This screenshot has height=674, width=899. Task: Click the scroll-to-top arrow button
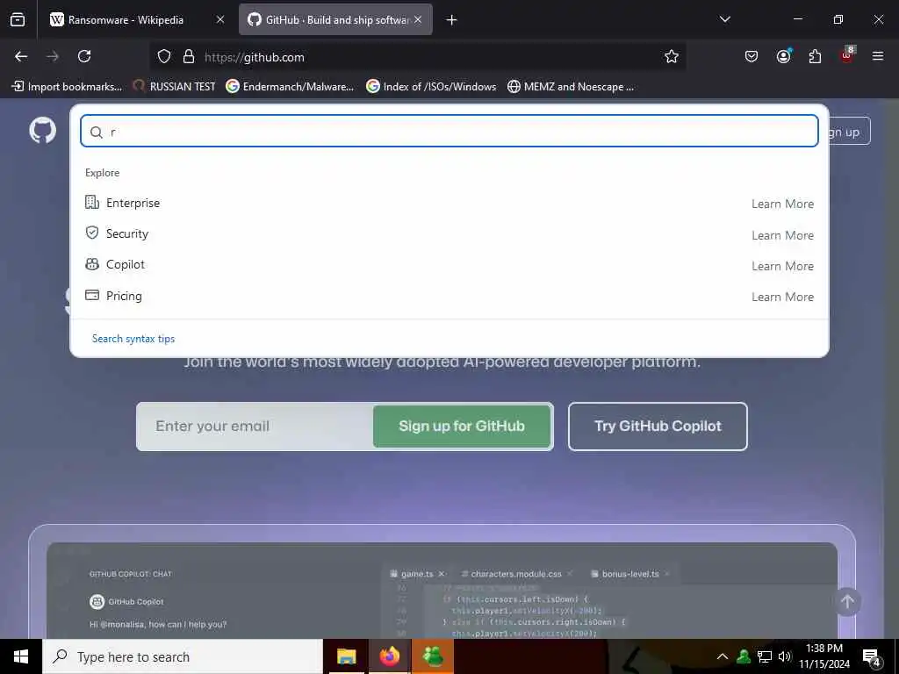click(847, 602)
